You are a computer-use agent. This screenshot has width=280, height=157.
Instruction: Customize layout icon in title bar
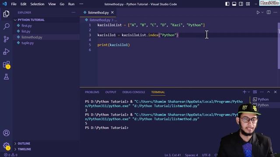[x=248, y=4]
